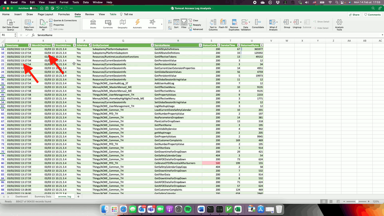Image resolution: width=384 pixels, height=216 pixels.
Task: Reapply the current filter
Action: [x=195, y=25]
